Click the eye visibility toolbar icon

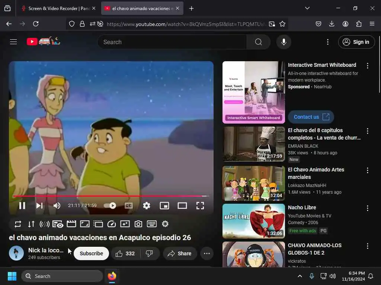(x=58, y=224)
